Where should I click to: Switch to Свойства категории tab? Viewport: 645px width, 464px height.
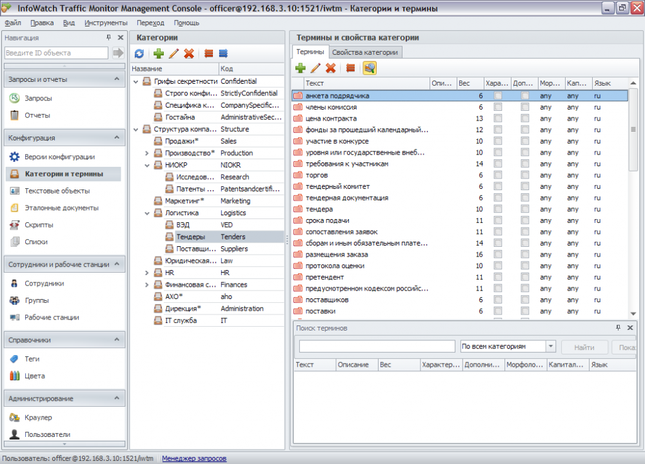[365, 52]
